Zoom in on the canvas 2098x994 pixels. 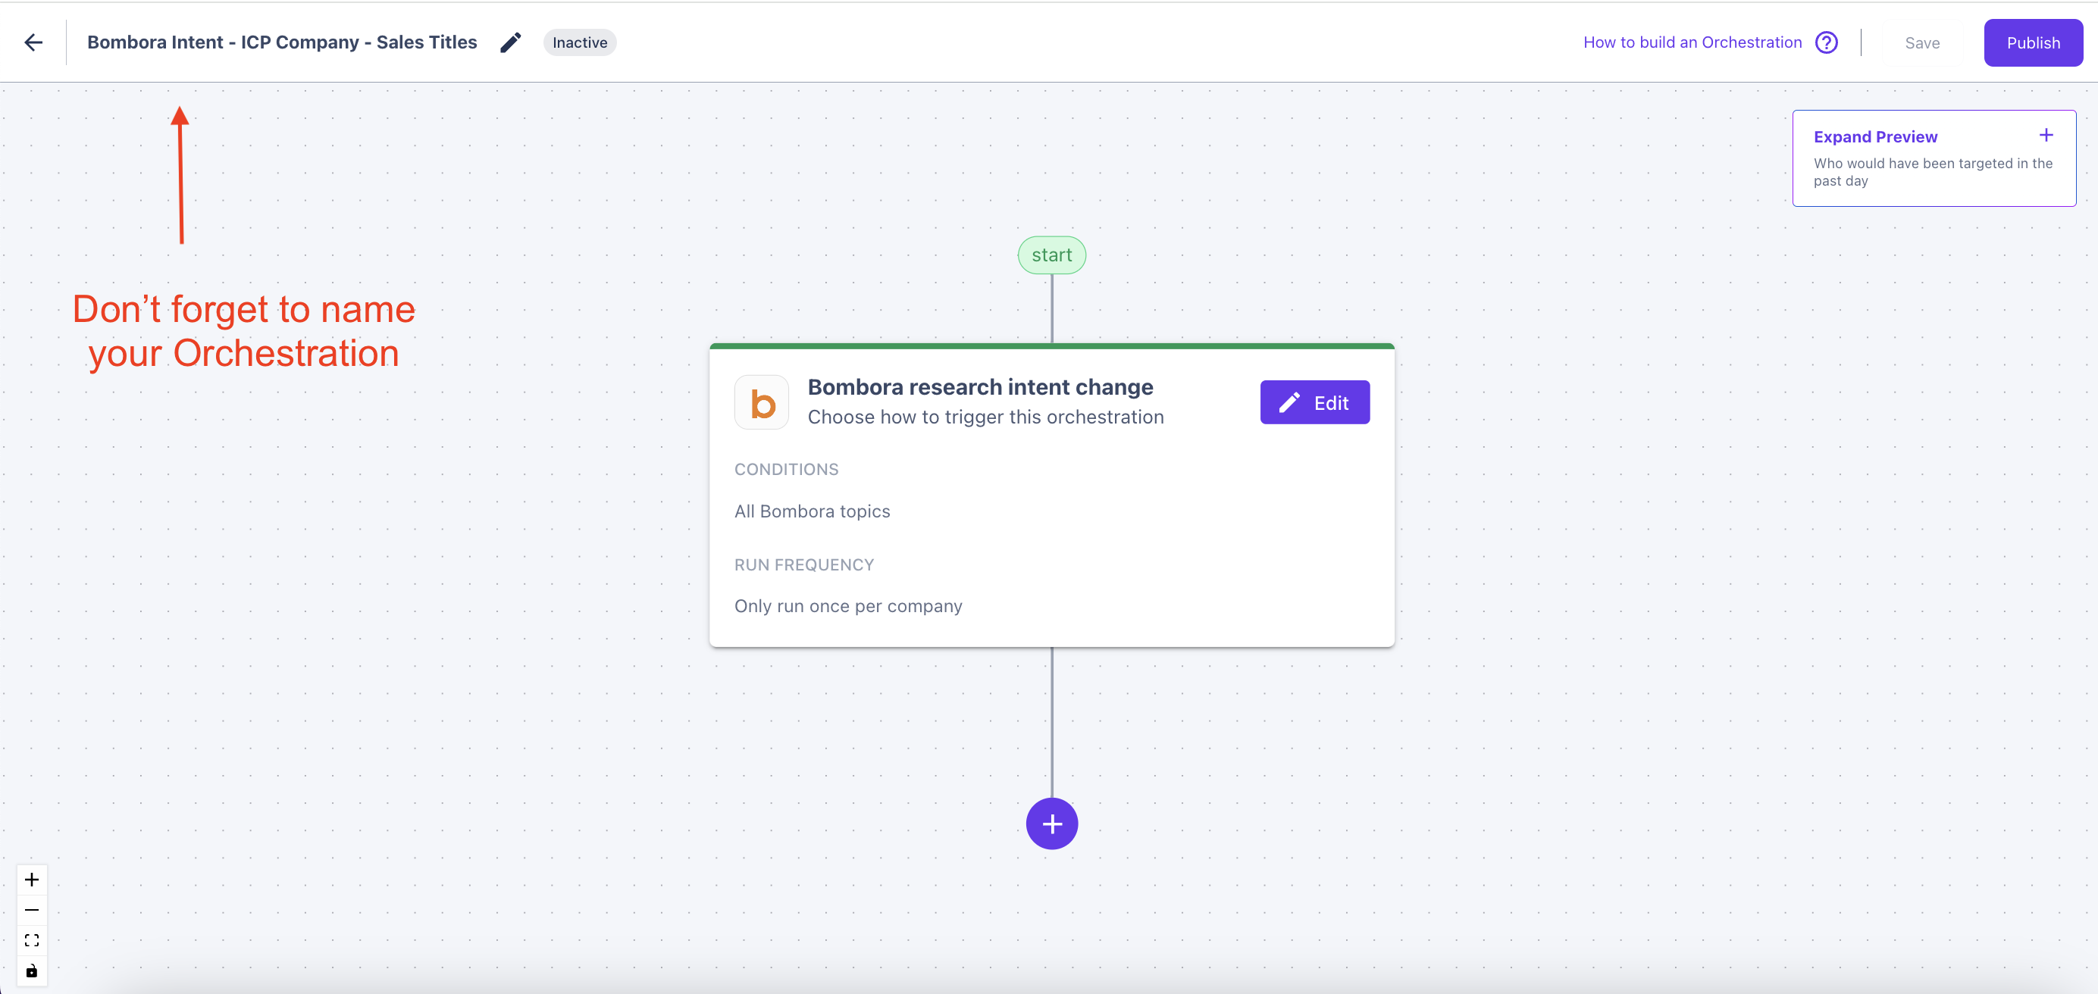point(32,879)
